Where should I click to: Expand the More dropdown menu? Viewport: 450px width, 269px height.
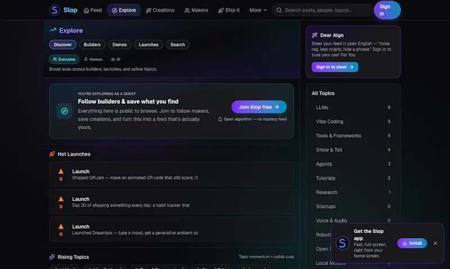[x=258, y=10]
